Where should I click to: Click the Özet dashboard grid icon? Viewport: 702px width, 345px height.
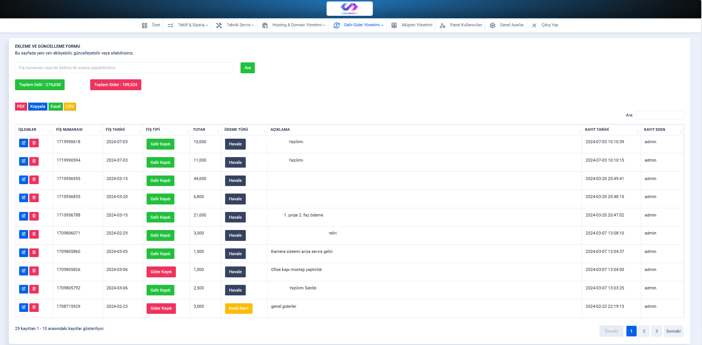(145, 25)
